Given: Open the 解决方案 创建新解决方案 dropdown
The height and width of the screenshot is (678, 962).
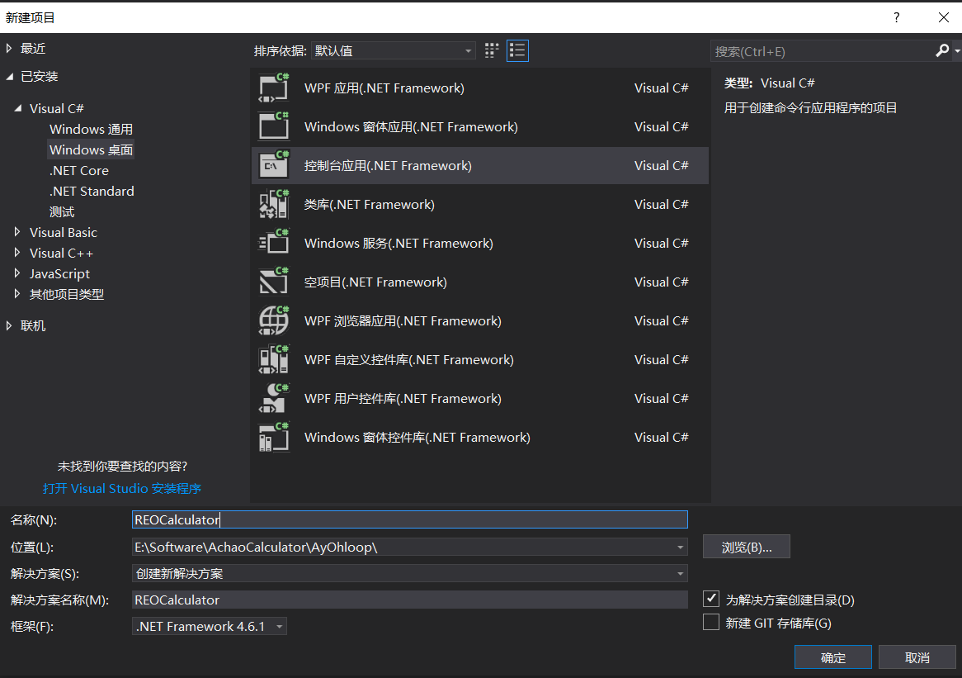Looking at the screenshot, I should pyautogui.click(x=410, y=574).
